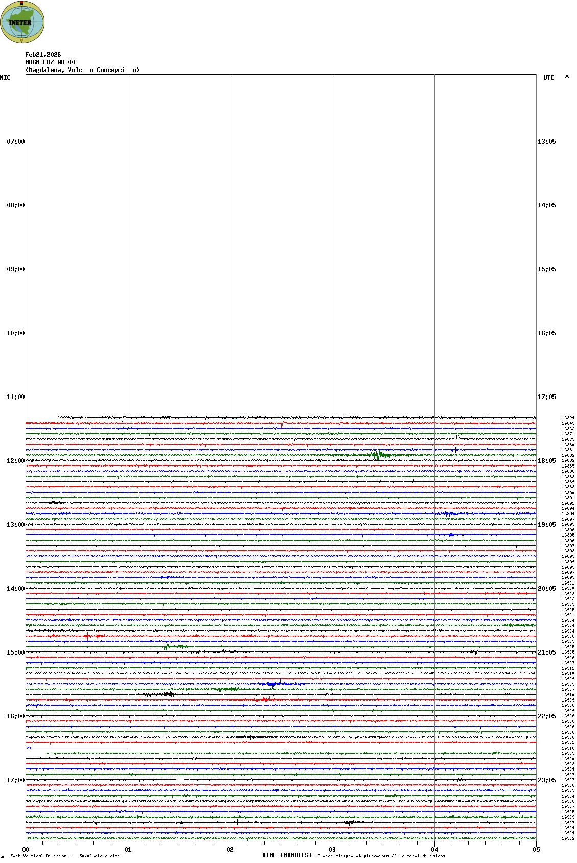Select the 12:00 local time label

[15, 461]
